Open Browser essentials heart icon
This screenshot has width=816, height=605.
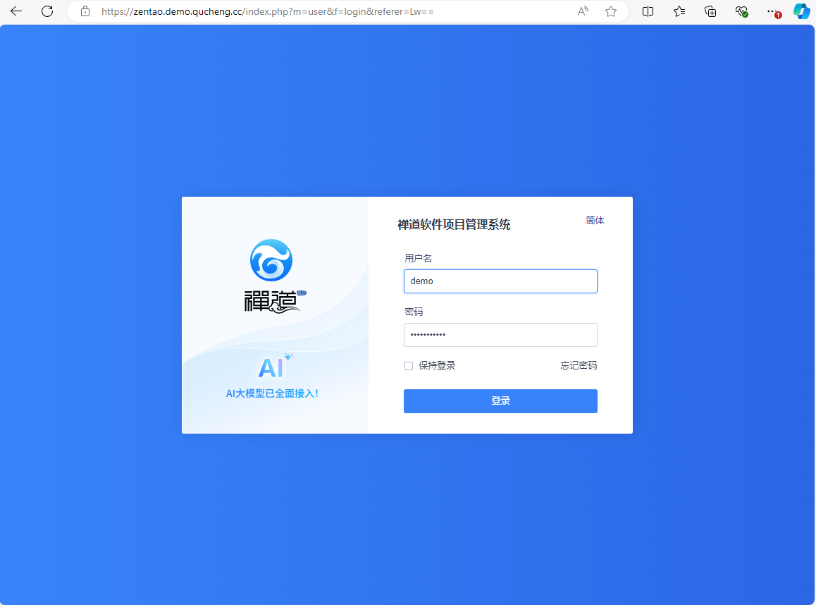(741, 11)
